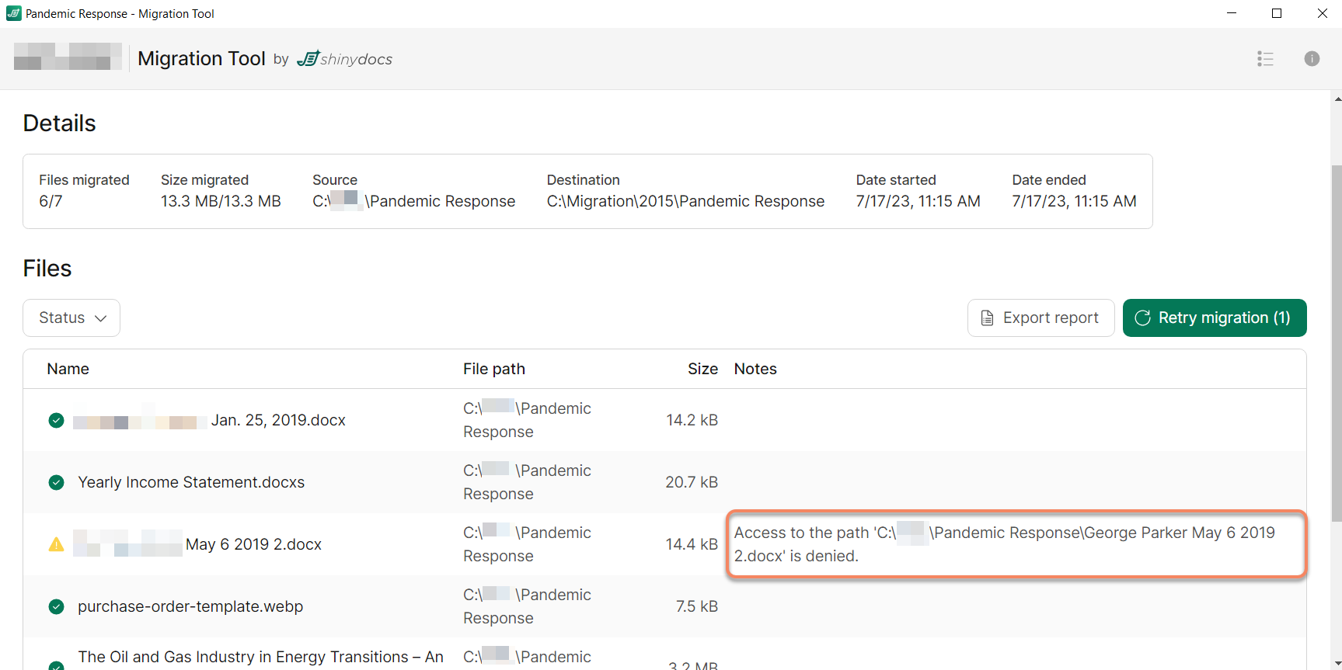Open the list view icon in header
This screenshot has height=670, width=1342.
tap(1265, 59)
